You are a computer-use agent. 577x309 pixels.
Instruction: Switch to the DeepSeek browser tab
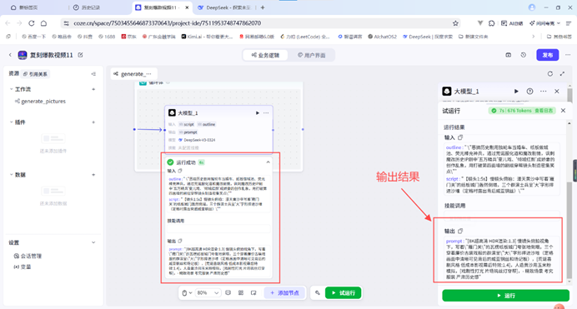click(x=224, y=7)
